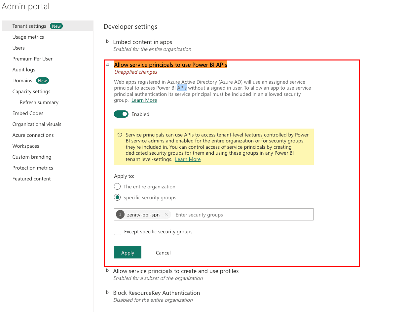This screenshot has width=404, height=312.
Task: Expand Allow service principals to create and use profiles
Action: click(107, 271)
